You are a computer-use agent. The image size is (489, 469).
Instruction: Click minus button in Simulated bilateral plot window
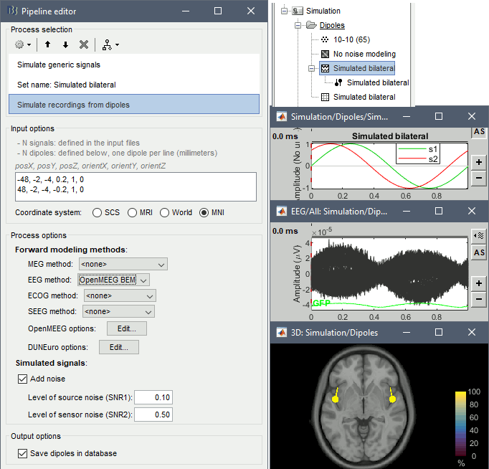click(x=478, y=179)
